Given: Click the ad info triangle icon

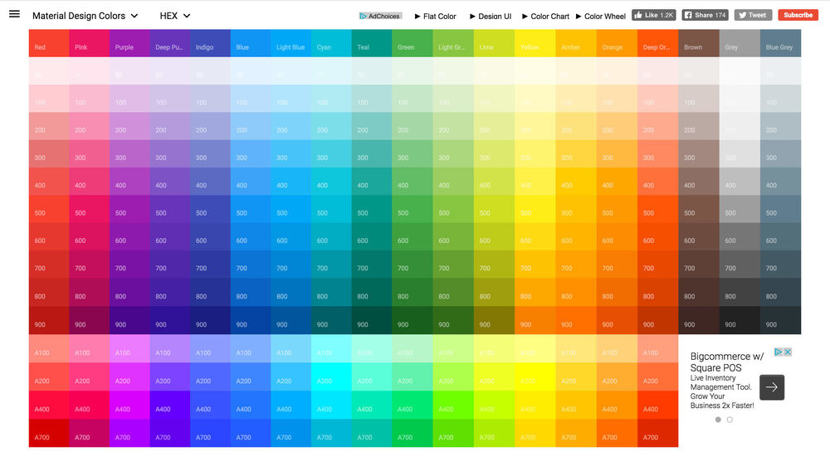Looking at the screenshot, I should [779, 352].
